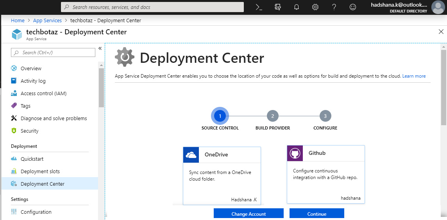Image resolution: width=447 pixels, height=220 pixels.
Task: Click the sidebar scrollbar thumb
Action: 101,88
